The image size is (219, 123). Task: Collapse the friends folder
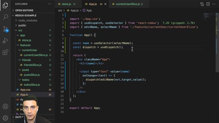point(33,60)
